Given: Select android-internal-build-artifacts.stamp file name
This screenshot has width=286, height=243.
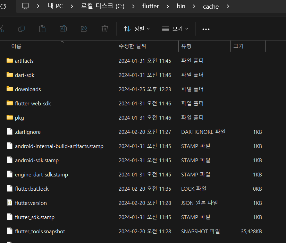Looking at the screenshot, I should [x=59, y=146].
